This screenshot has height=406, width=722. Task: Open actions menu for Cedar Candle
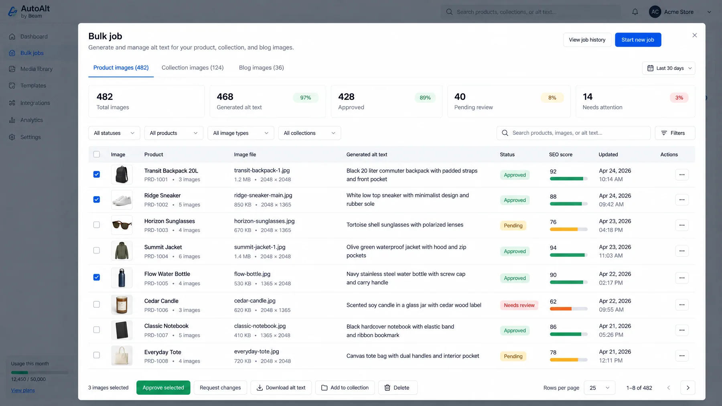click(682, 305)
